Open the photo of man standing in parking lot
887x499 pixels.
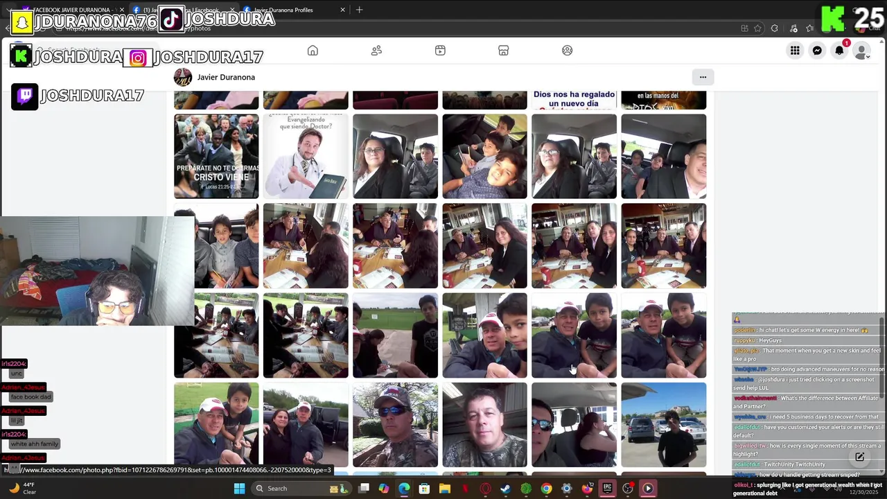pyautogui.click(x=663, y=425)
